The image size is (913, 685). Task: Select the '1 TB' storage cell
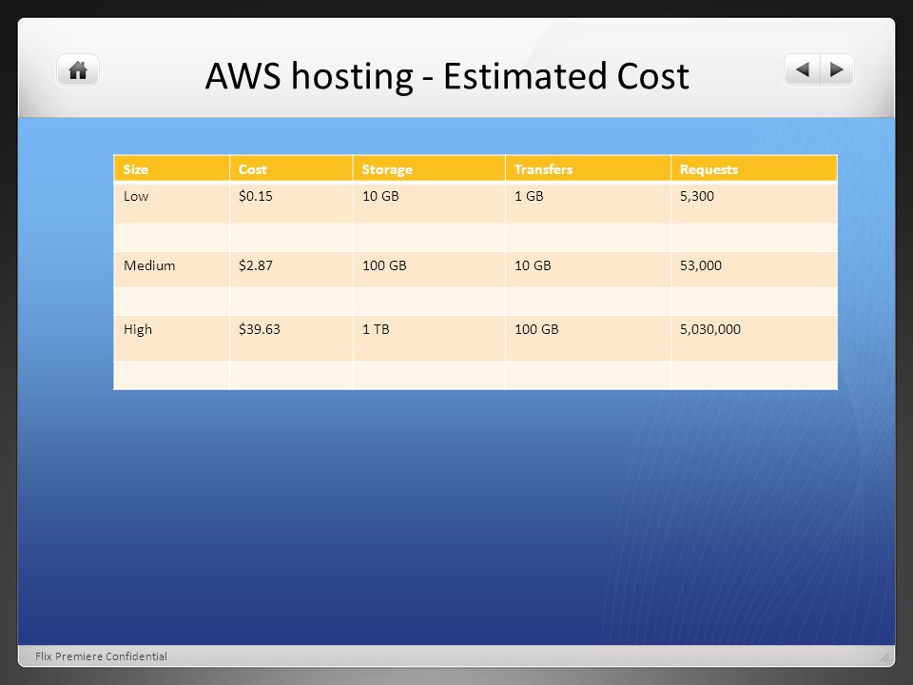[429, 338]
